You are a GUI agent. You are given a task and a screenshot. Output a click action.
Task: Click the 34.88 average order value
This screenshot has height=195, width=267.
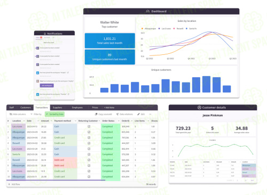pos(241,128)
